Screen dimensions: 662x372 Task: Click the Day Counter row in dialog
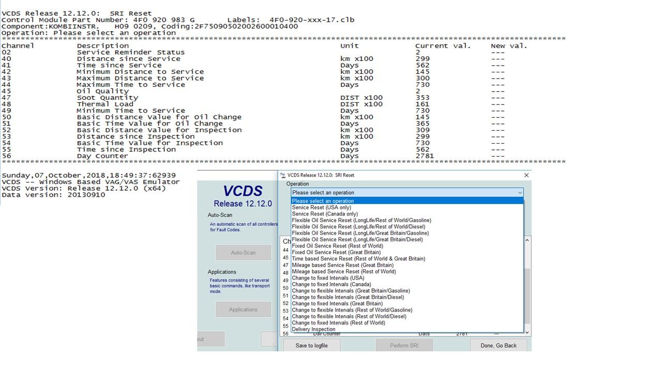pos(401,334)
